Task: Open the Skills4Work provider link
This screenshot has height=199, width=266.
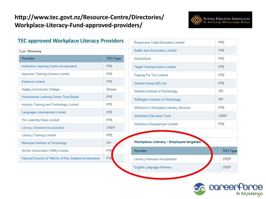Action: coord(142,59)
